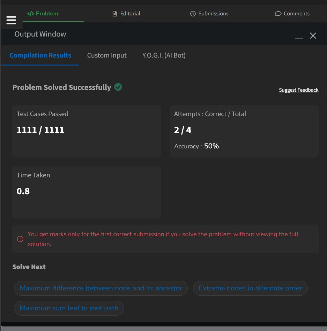
Task: Open the Submissions tab
Action: pos(209,14)
